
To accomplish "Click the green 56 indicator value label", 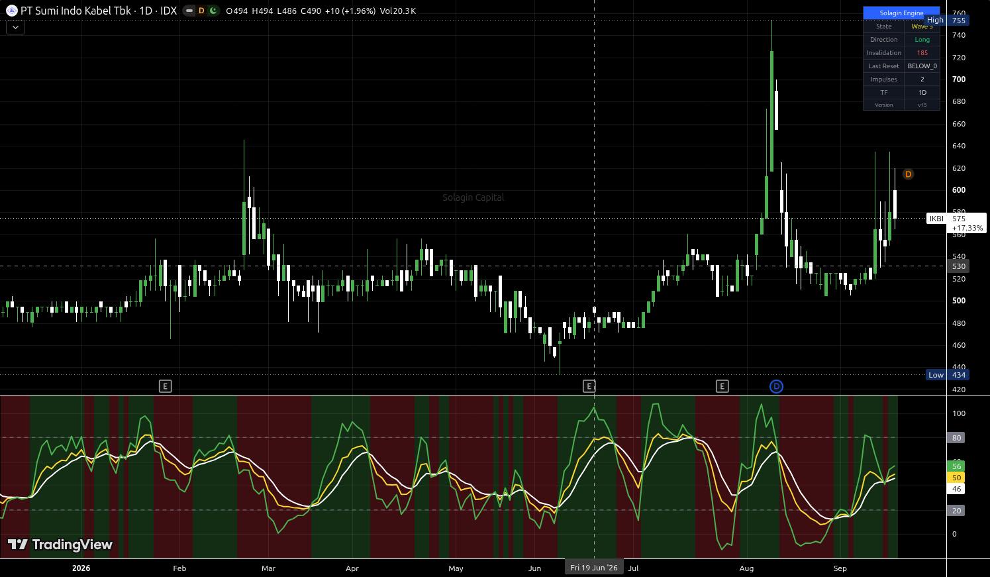I will (x=956, y=466).
